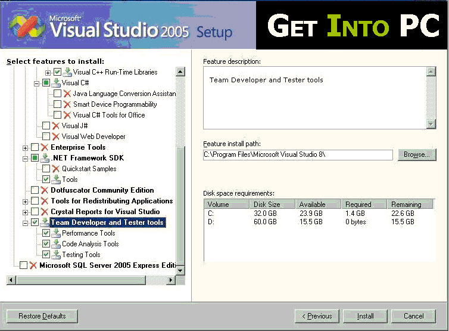Uncheck Visual C++ Run-Time Libraries checkbox

click(x=57, y=72)
